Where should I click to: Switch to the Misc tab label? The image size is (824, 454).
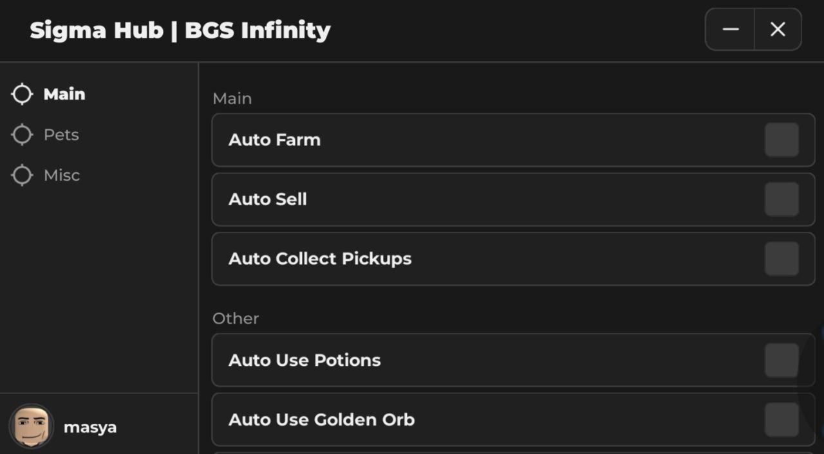[62, 175]
